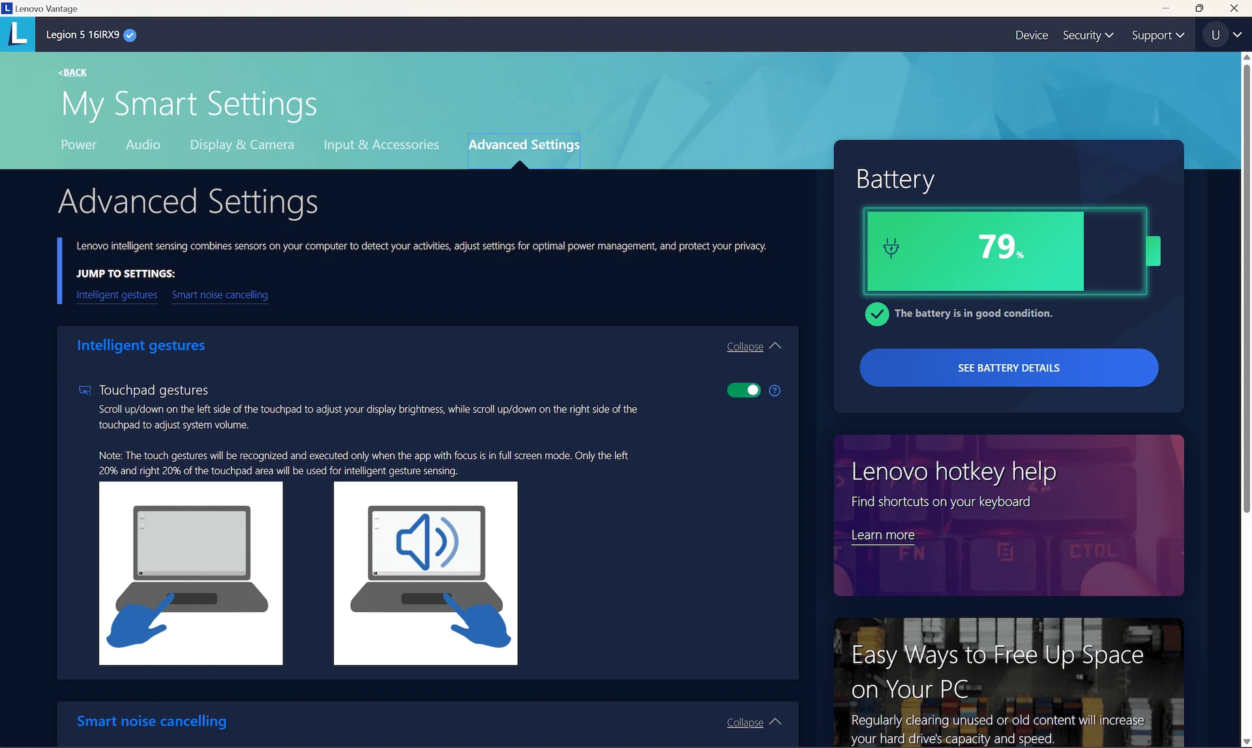Switch to the Input & Accessories tab
1252x748 pixels.
click(x=381, y=145)
